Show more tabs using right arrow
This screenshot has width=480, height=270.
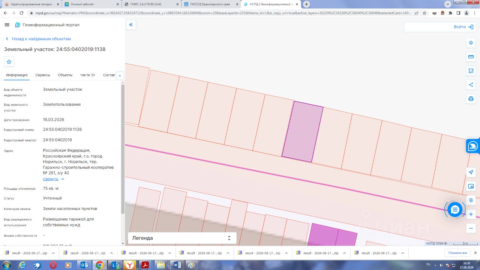tap(120, 75)
